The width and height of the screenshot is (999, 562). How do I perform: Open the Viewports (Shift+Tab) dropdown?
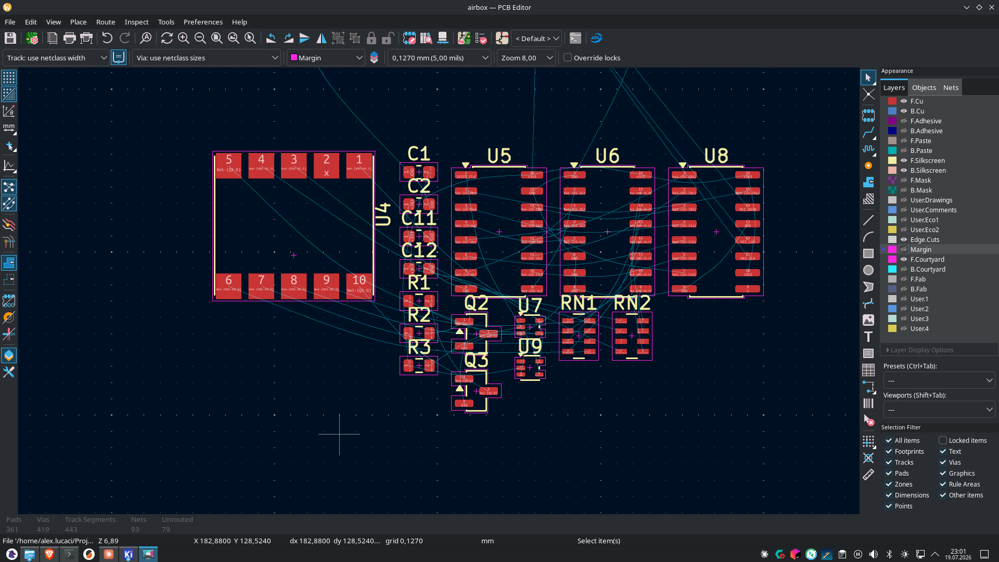click(939, 410)
